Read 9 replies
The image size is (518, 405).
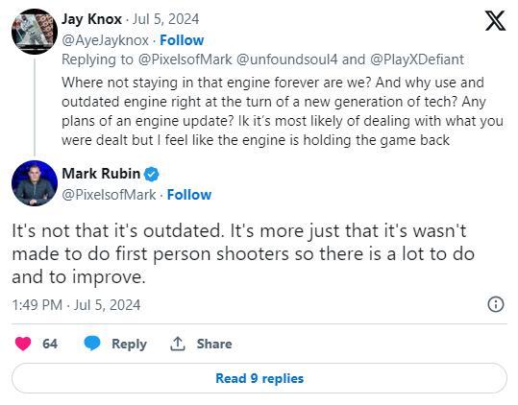[x=259, y=378]
